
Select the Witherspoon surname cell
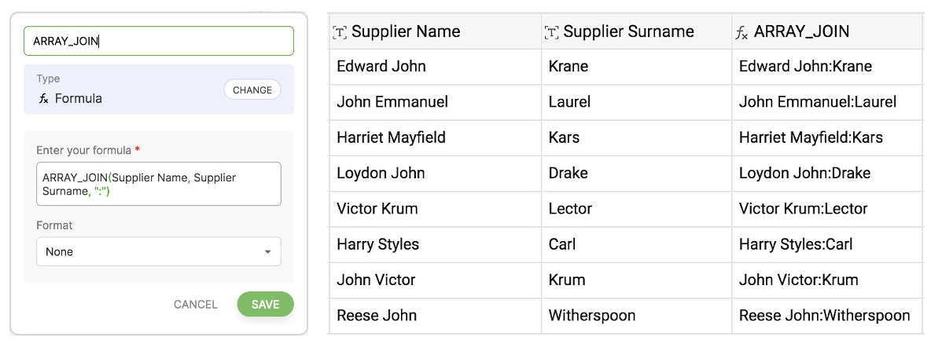tap(592, 316)
